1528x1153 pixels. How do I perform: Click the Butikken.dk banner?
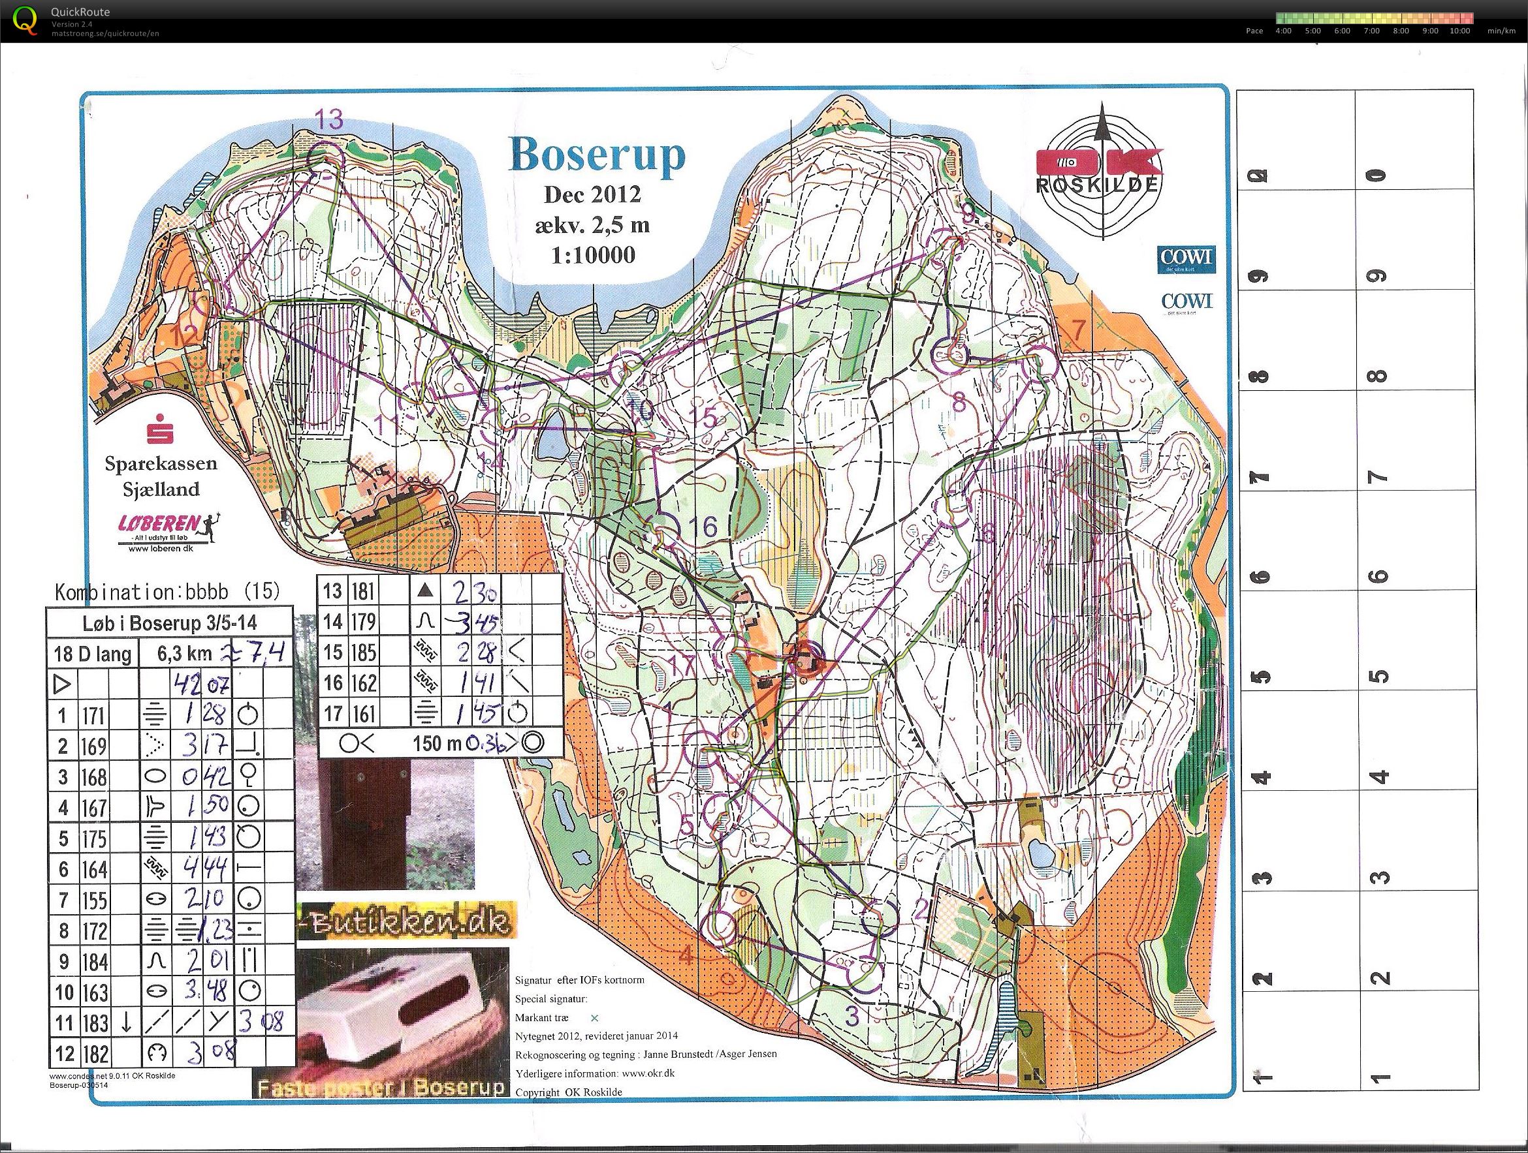pyautogui.click(x=406, y=919)
